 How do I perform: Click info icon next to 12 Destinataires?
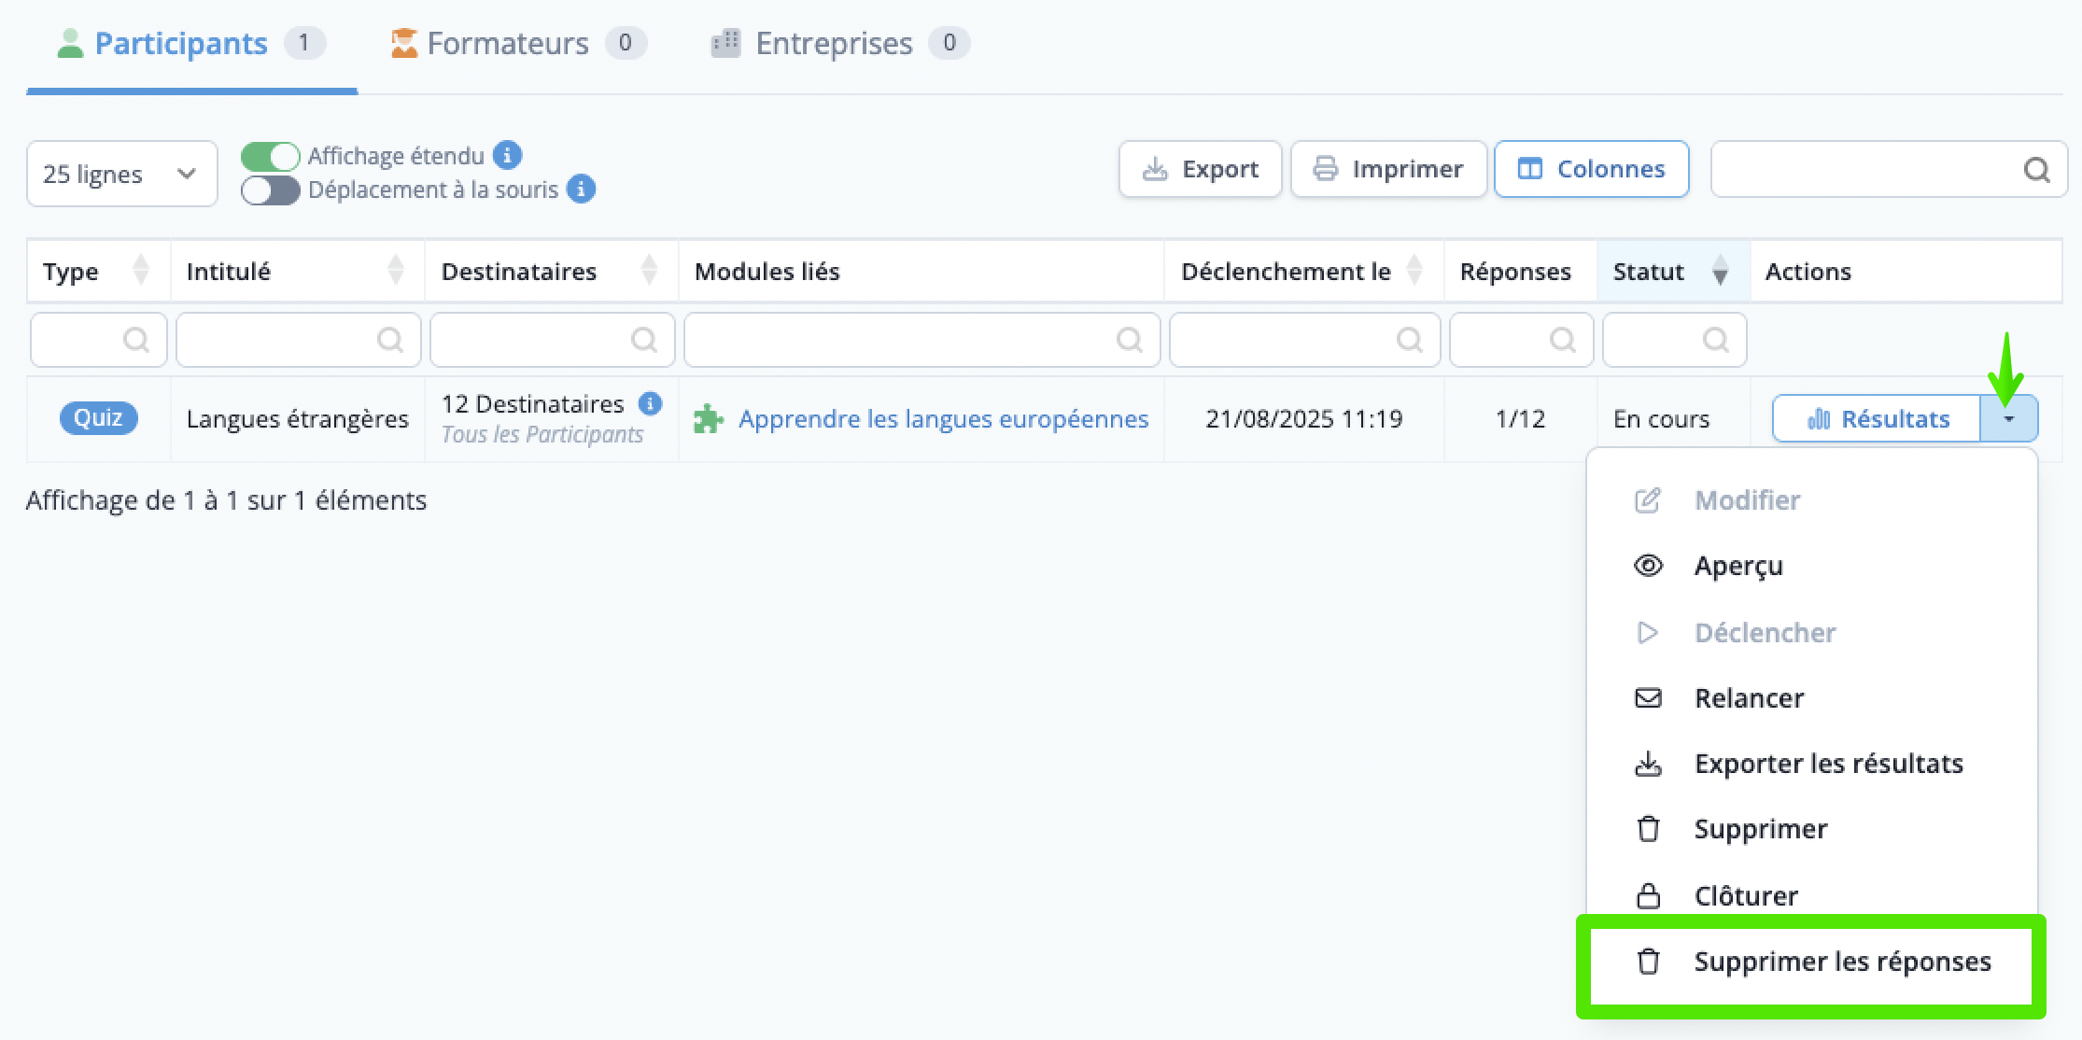650,403
